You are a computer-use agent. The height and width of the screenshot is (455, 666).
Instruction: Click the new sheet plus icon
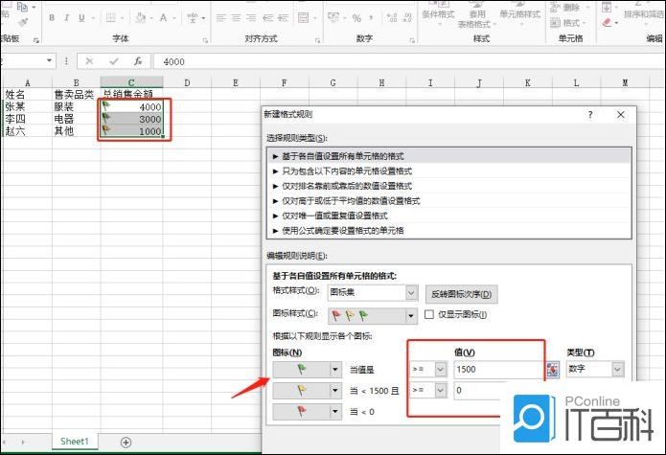(126, 443)
